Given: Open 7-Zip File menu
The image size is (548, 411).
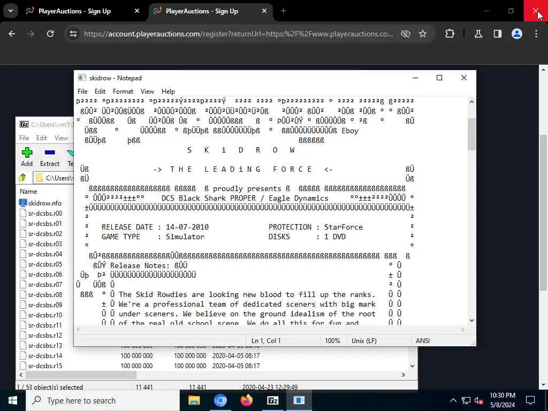Looking at the screenshot, I should pos(24,138).
